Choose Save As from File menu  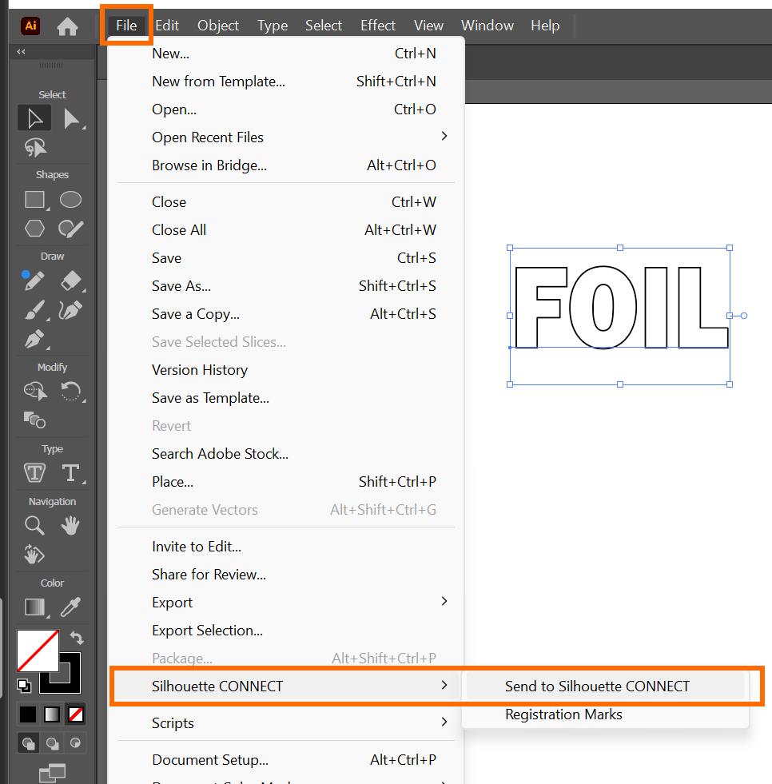coord(181,286)
